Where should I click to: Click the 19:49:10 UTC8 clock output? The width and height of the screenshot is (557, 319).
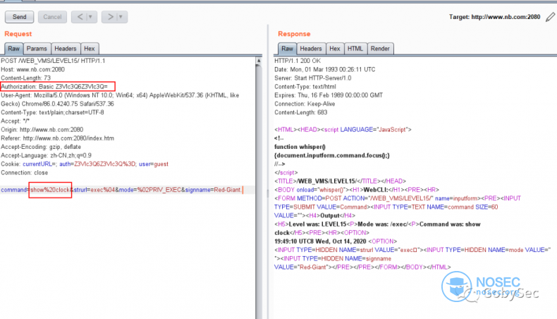tap(320, 241)
